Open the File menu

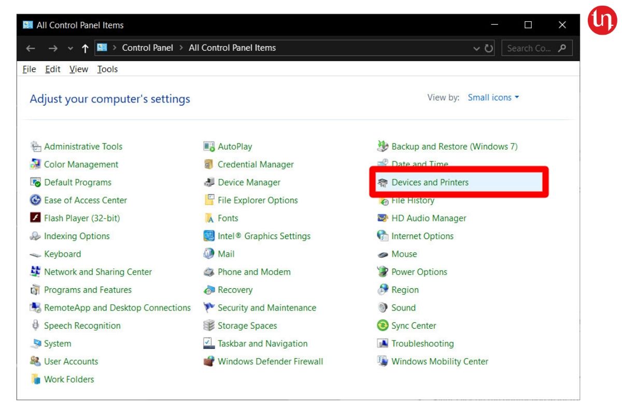[x=30, y=69]
